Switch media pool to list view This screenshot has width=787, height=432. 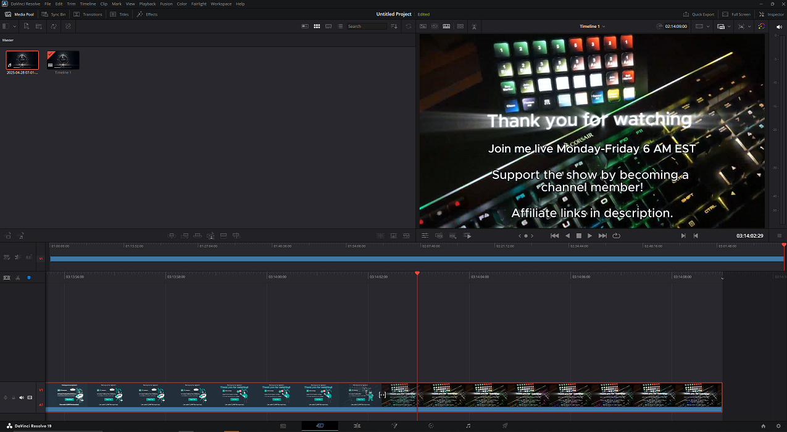[x=340, y=26]
